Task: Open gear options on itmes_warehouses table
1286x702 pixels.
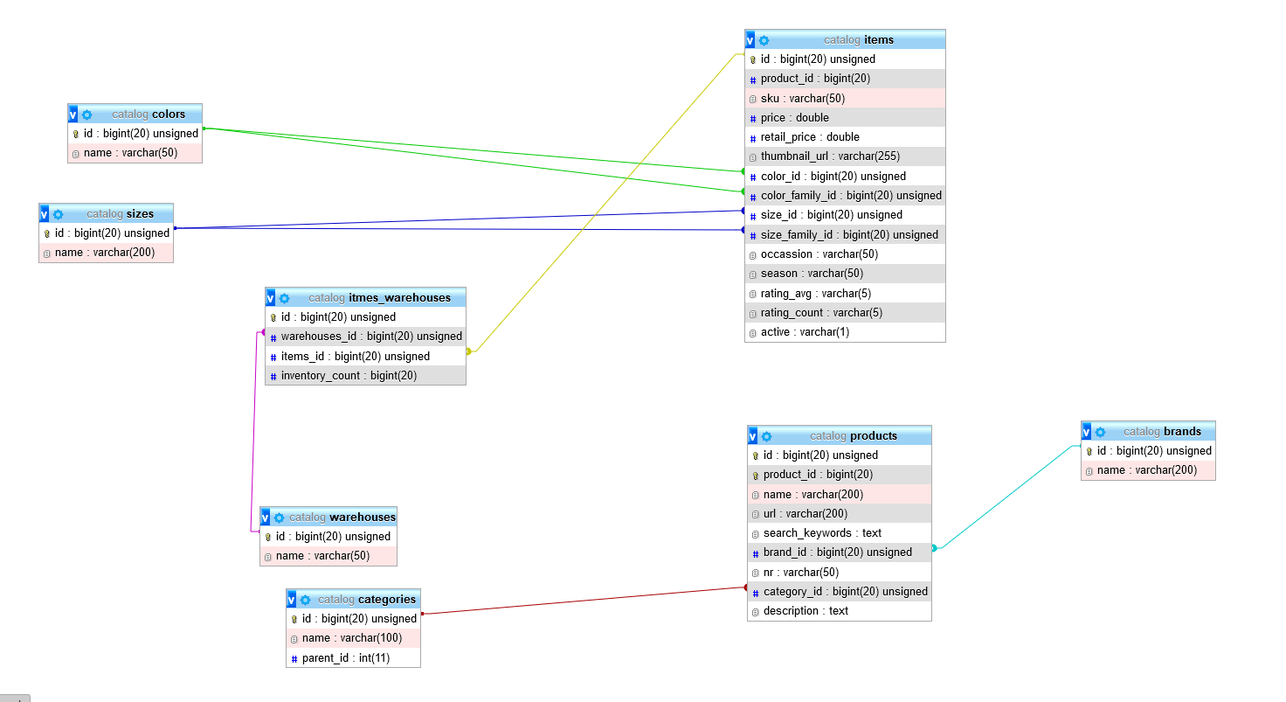Action: [285, 298]
